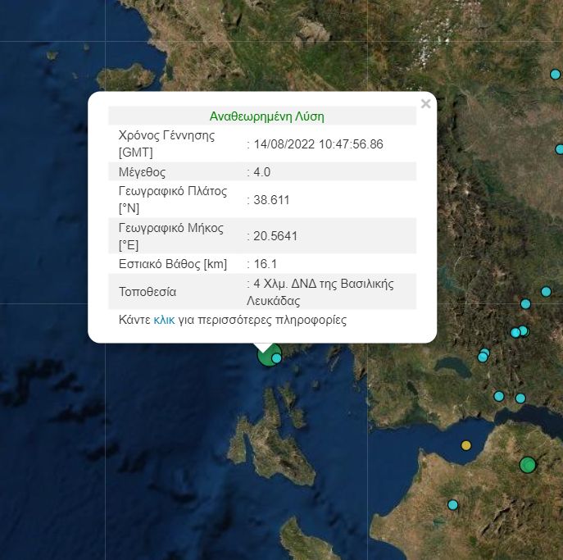Click the large green marker beneath the popup
Image resolution: width=563 pixels, height=560 pixels.
pyautogui.click(x=266, y=356)
